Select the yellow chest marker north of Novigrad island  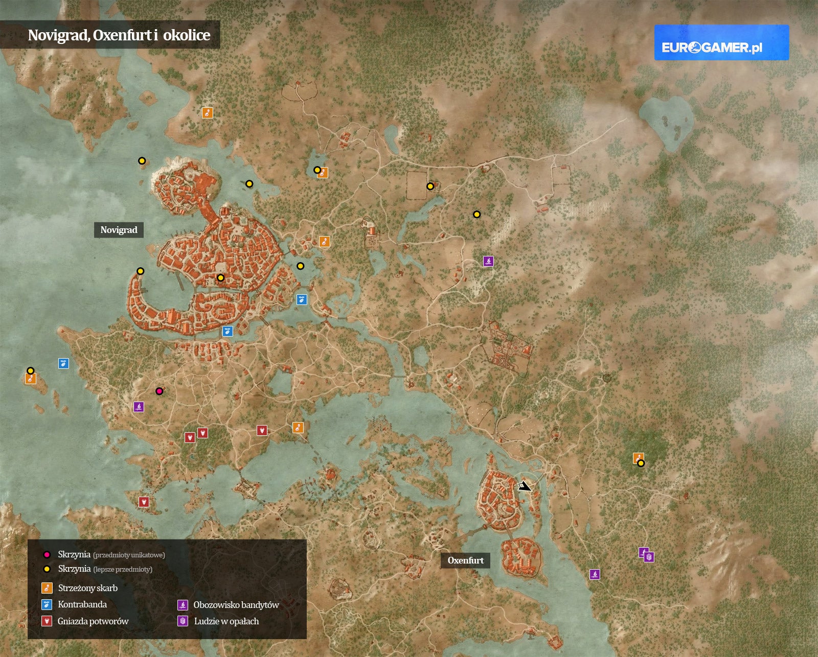pos(142,161)
